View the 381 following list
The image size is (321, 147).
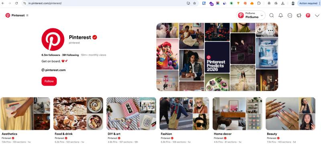tap(71, 55)
